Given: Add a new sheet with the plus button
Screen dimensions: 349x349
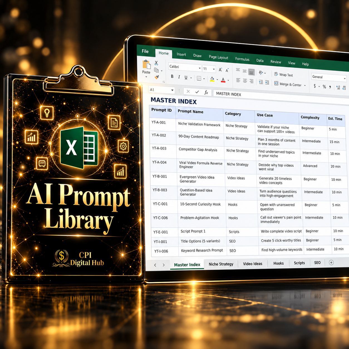Looking at the screenshot, I should [x=331, y=262].
